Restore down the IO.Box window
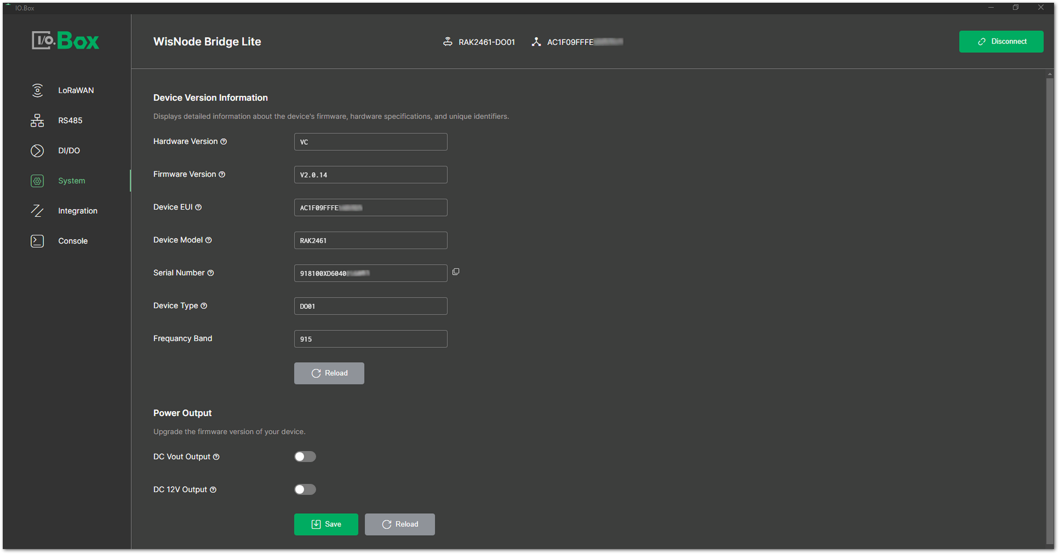This screenshot has width=1059, height=554. point(1015,7)
